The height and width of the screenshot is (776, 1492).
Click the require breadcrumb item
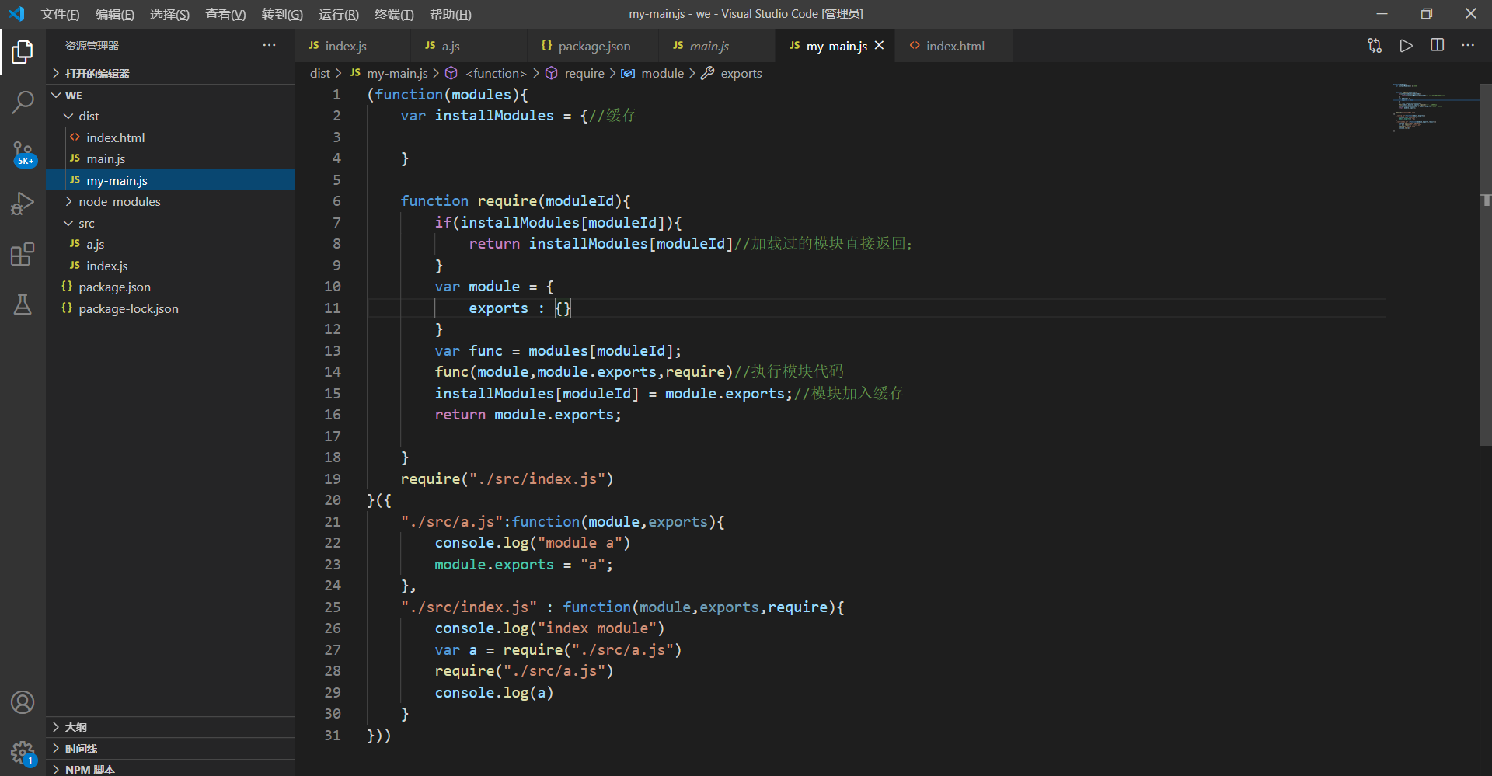(x=584, y=73)
